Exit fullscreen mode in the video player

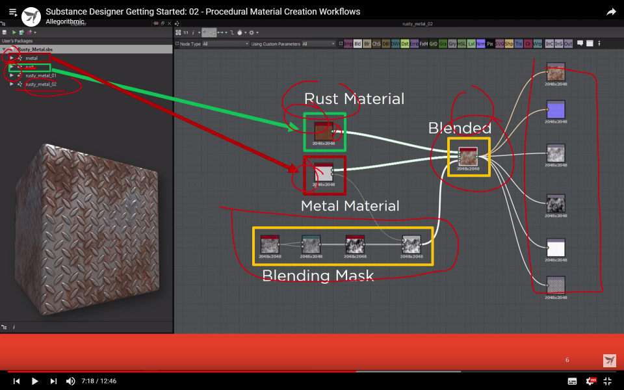click(x=607, y=381)
